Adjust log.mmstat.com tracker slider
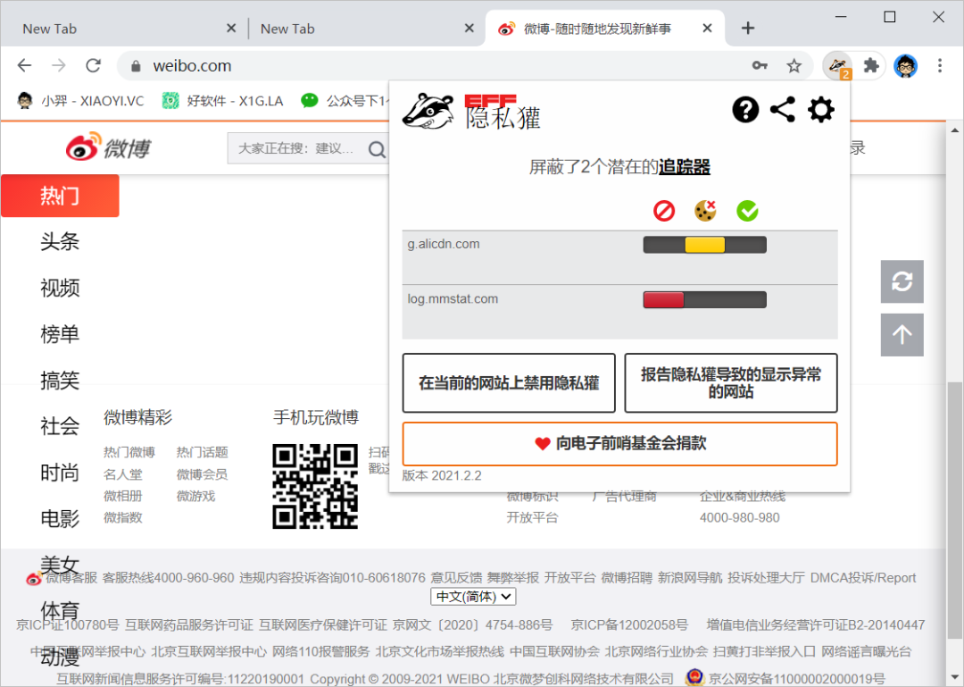 [x=704, y=300]
